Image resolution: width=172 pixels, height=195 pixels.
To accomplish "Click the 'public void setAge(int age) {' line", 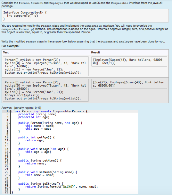I will 43,149.
